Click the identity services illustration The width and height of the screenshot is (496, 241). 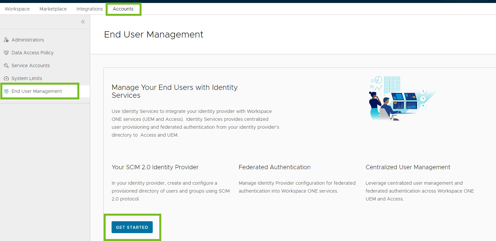pyautogui.click(x=403, y=98)
